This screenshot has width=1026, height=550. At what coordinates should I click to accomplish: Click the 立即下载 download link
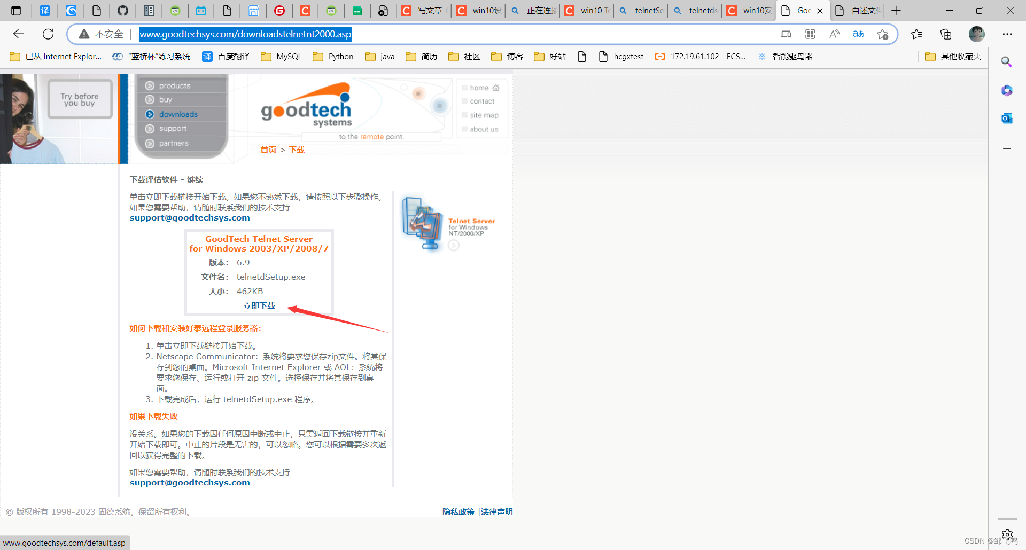point(259,306)
